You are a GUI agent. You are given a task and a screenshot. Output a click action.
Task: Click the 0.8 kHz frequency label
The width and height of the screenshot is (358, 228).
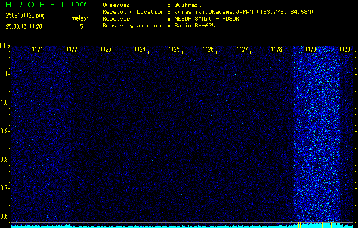pos(5,160)
